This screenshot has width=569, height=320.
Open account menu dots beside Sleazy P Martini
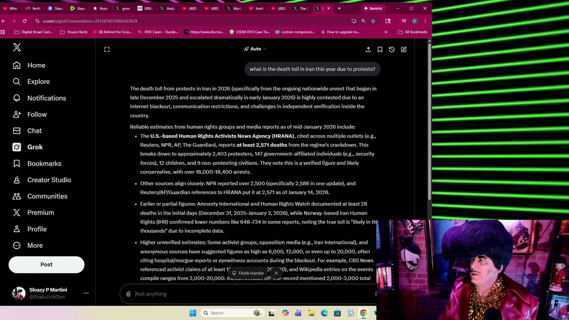pos(86,293)
